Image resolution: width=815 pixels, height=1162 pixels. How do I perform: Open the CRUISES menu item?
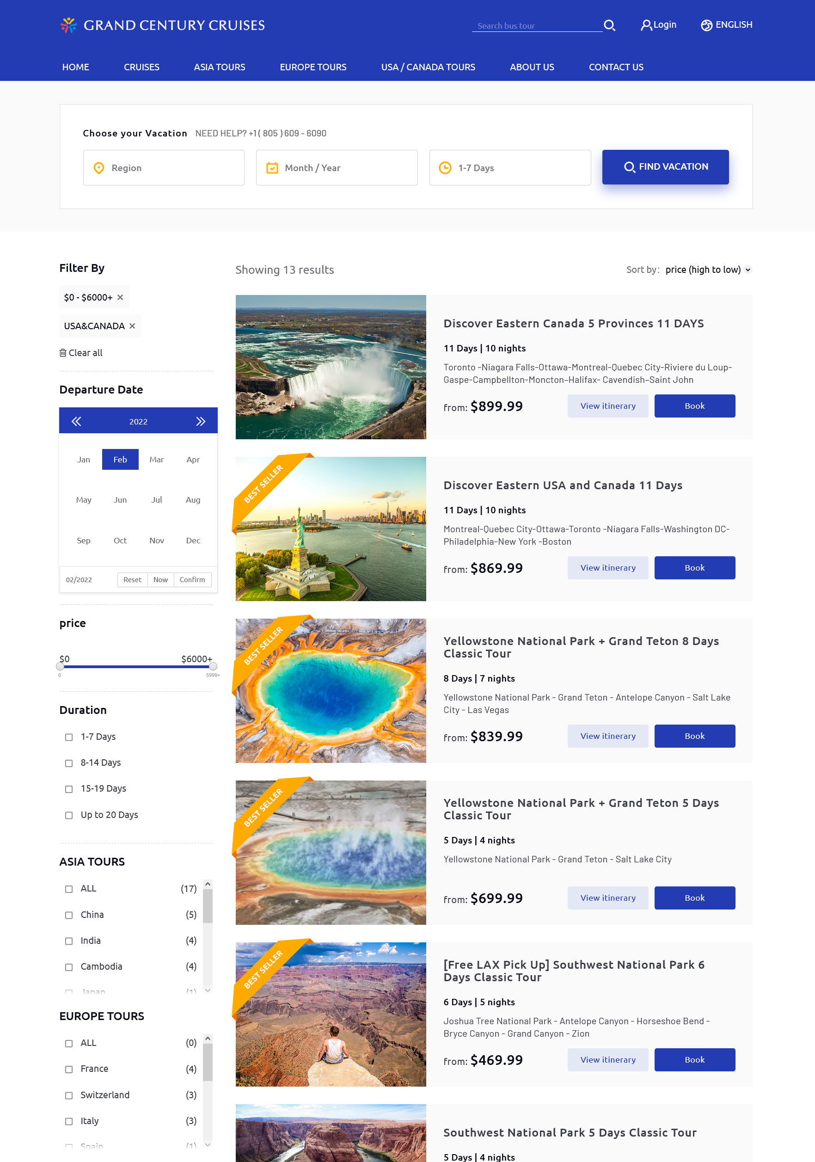click(141, 68)
